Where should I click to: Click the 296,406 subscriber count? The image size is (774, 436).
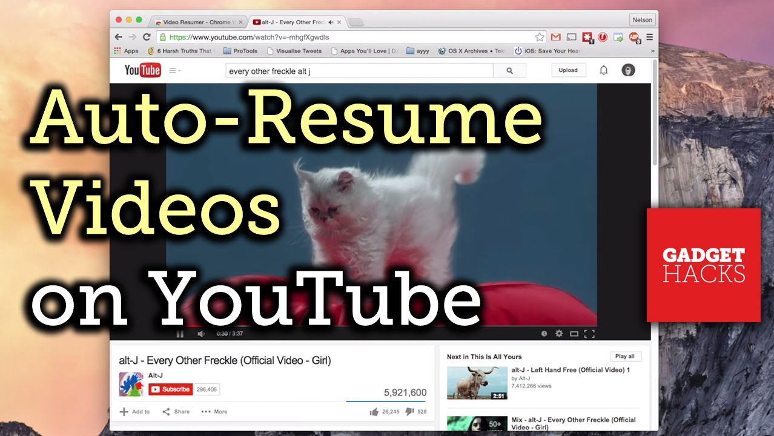pyautogui.click(x=207, y=389)
